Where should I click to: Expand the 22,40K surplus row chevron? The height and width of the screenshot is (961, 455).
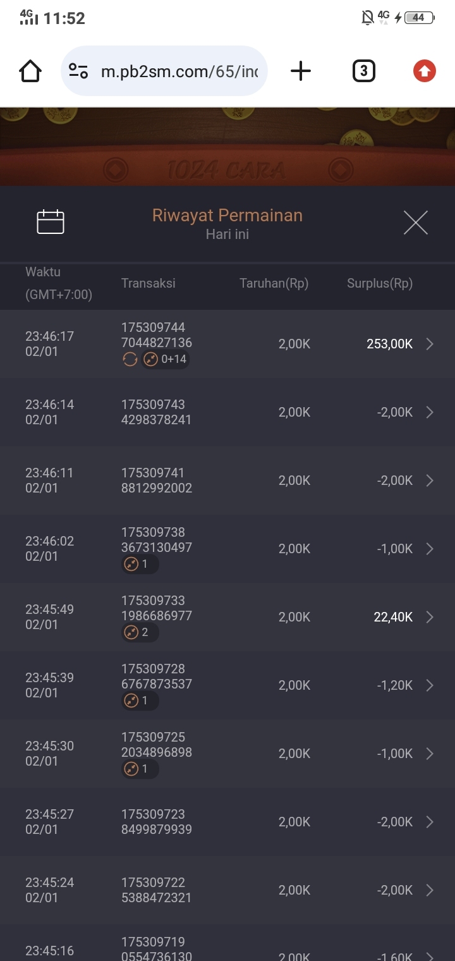430,617
